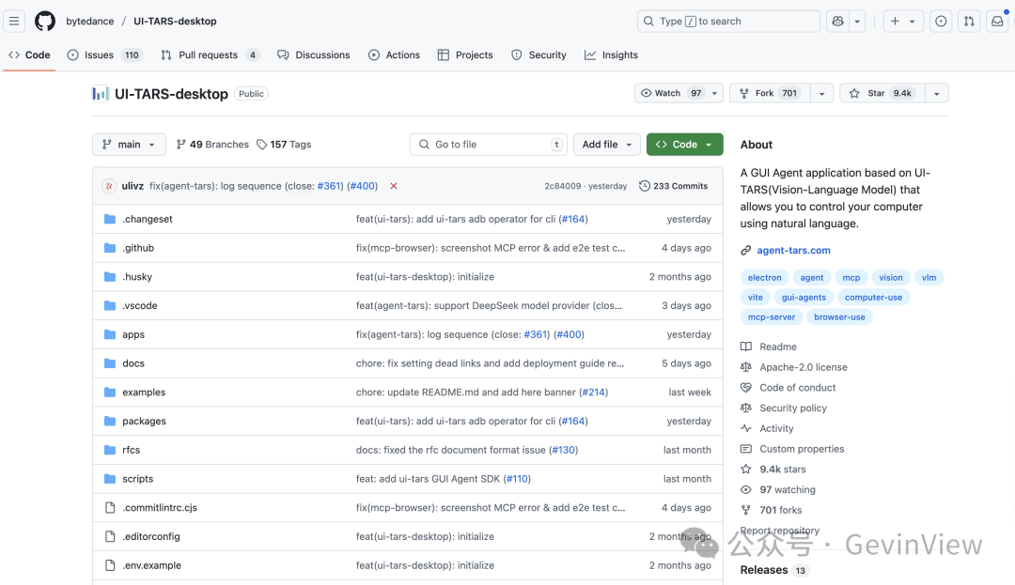The height and width of the screenshot is (585, 1015).
Task: Open the bytedance organization link
Action: tap(90, 22)
